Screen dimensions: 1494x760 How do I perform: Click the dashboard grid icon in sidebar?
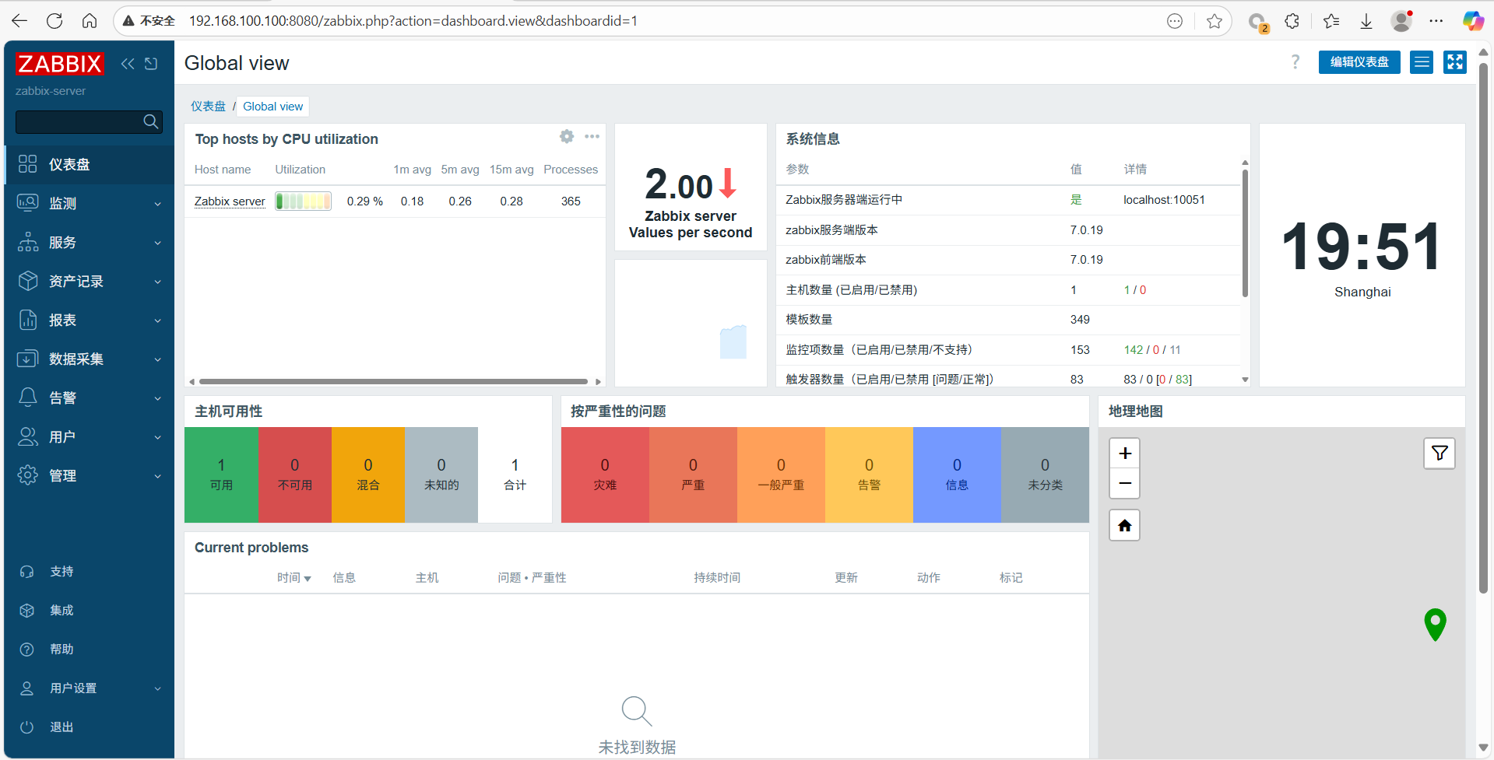[x=27, y=164]
